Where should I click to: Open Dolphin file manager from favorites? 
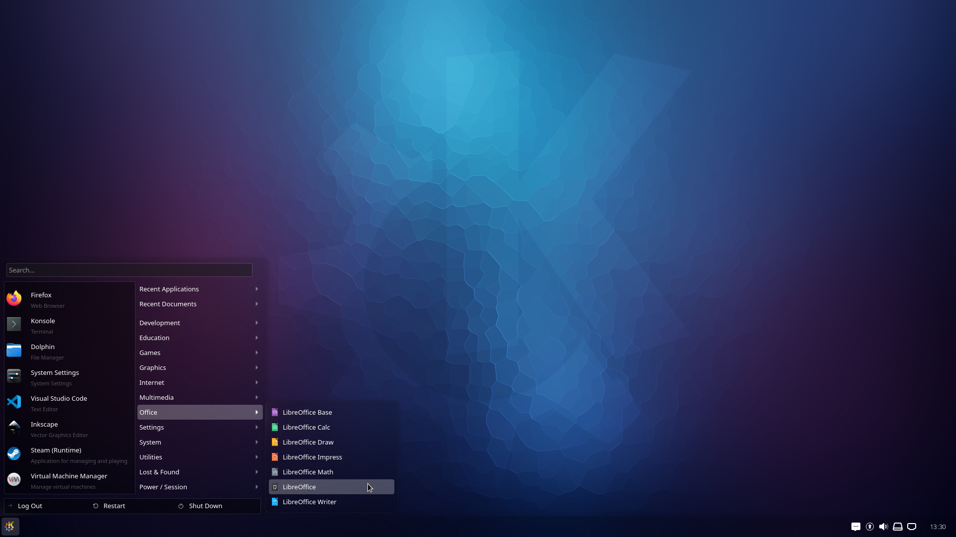click(x=69, y=352)
